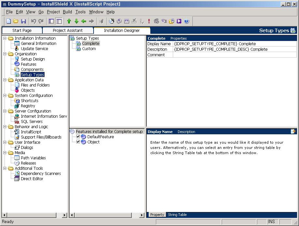Collapse the Installation Information node

(5, 38)
